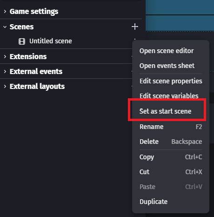Screen dimensions: 214x217
Task: Expand the External events section
Action: [x=5, y=71]
